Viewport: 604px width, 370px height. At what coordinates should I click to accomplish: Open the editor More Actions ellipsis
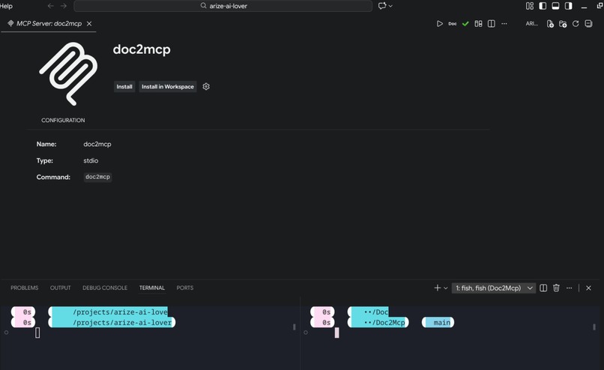[x=504, y=23]
